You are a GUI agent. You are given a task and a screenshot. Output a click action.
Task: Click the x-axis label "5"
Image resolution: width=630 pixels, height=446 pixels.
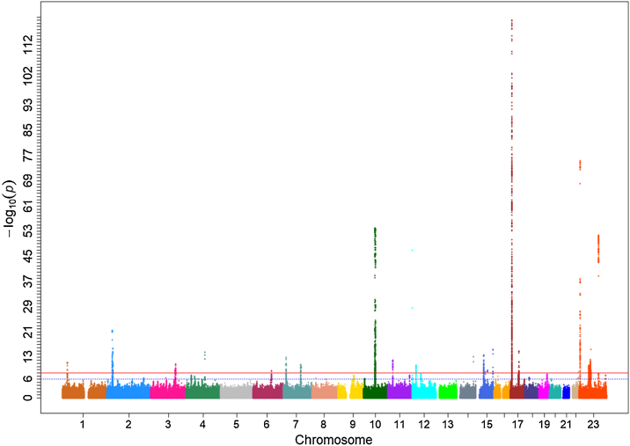pos(236,424)
